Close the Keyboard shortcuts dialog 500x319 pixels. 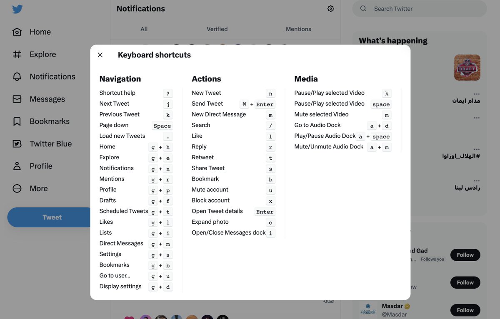pos(100,55)
